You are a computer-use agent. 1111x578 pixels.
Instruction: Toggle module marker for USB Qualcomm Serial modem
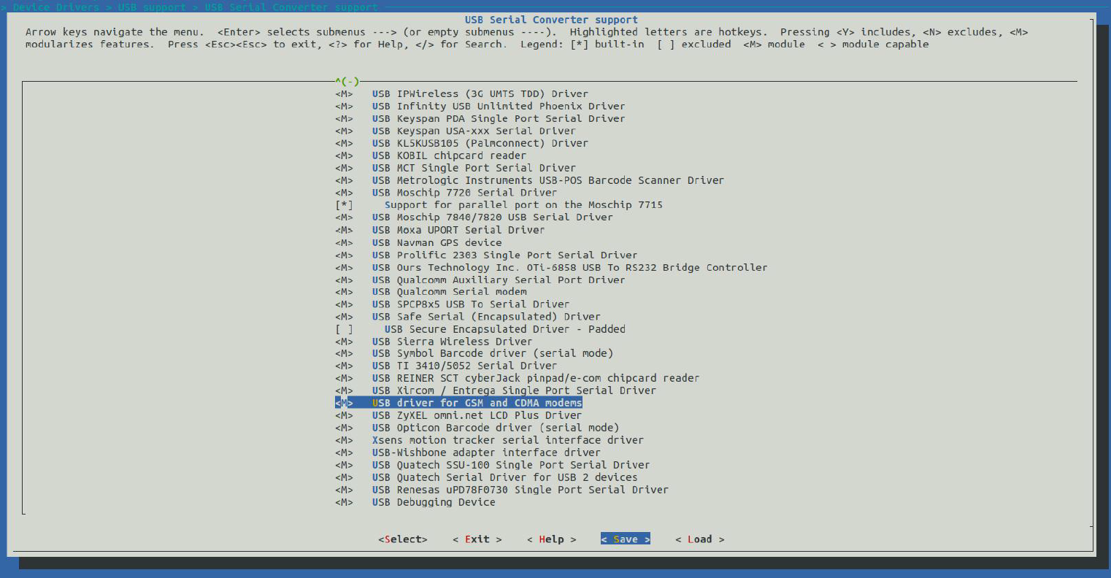point(344,291)
